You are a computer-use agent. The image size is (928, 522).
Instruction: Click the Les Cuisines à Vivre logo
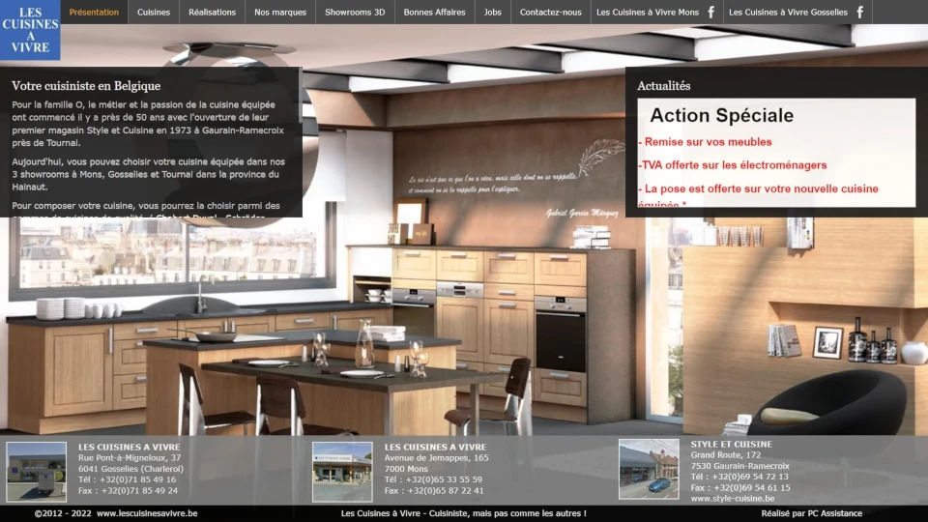[30, 30]
